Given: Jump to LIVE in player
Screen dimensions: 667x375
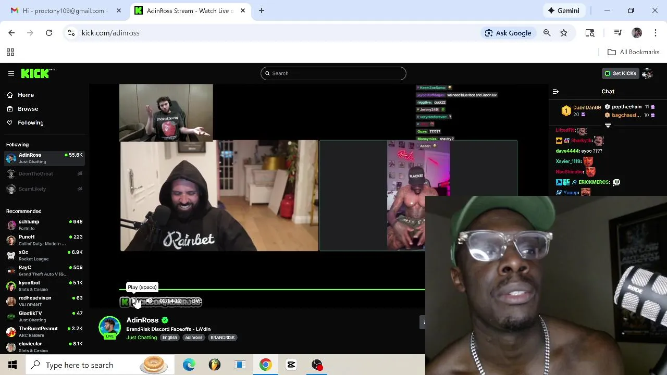Looking at the screenshot, I should pyautogui.click(x=196, y=301).
